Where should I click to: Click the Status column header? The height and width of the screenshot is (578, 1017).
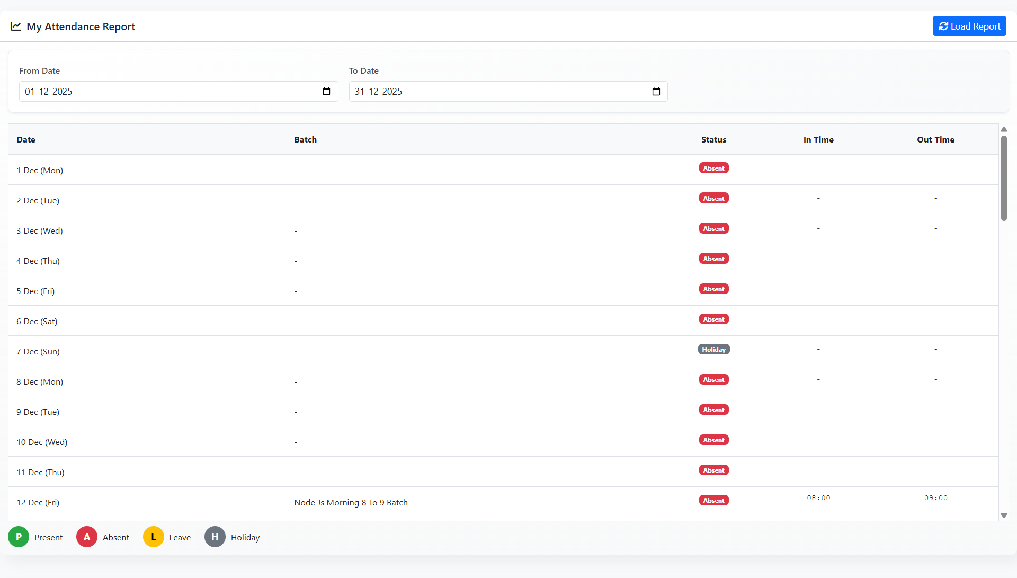click(713, 140)
